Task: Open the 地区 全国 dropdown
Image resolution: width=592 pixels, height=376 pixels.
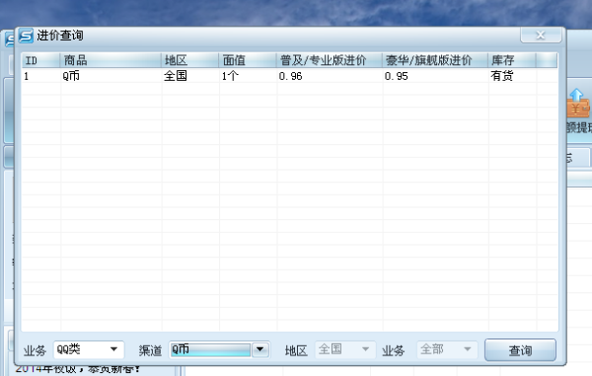Action: click(345, 349)
